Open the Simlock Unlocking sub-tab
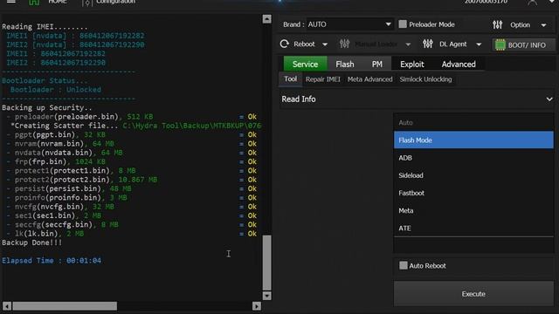 pyautogui.click(x=425, y=79)
